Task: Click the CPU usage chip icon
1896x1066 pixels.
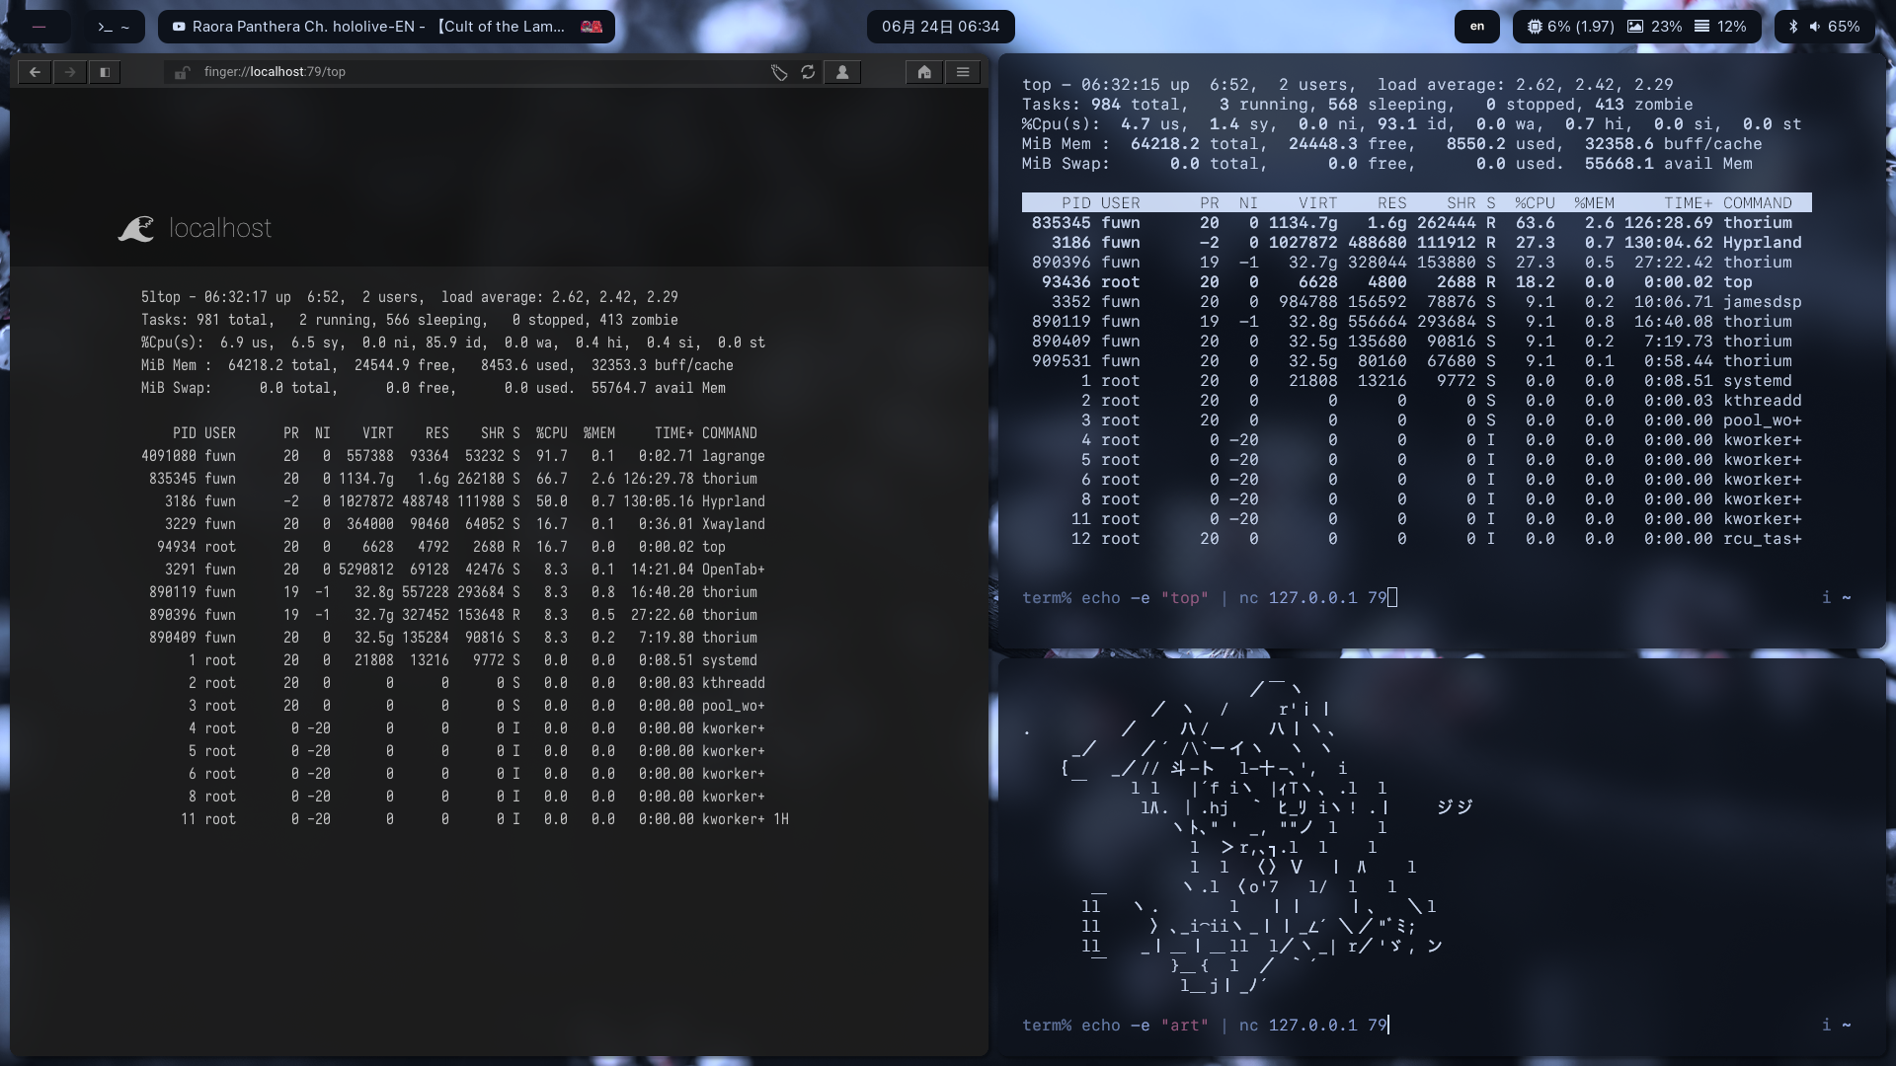Action: tap(1535, 27)
